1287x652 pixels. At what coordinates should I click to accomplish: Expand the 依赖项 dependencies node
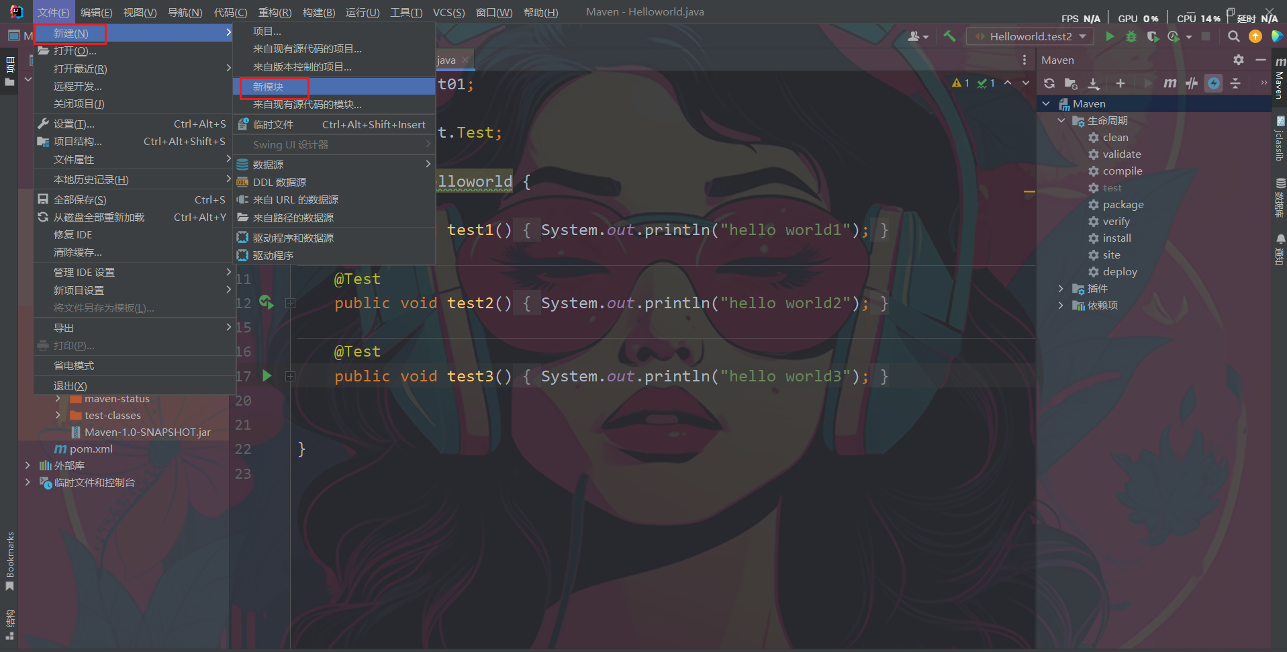point(1061,306)
